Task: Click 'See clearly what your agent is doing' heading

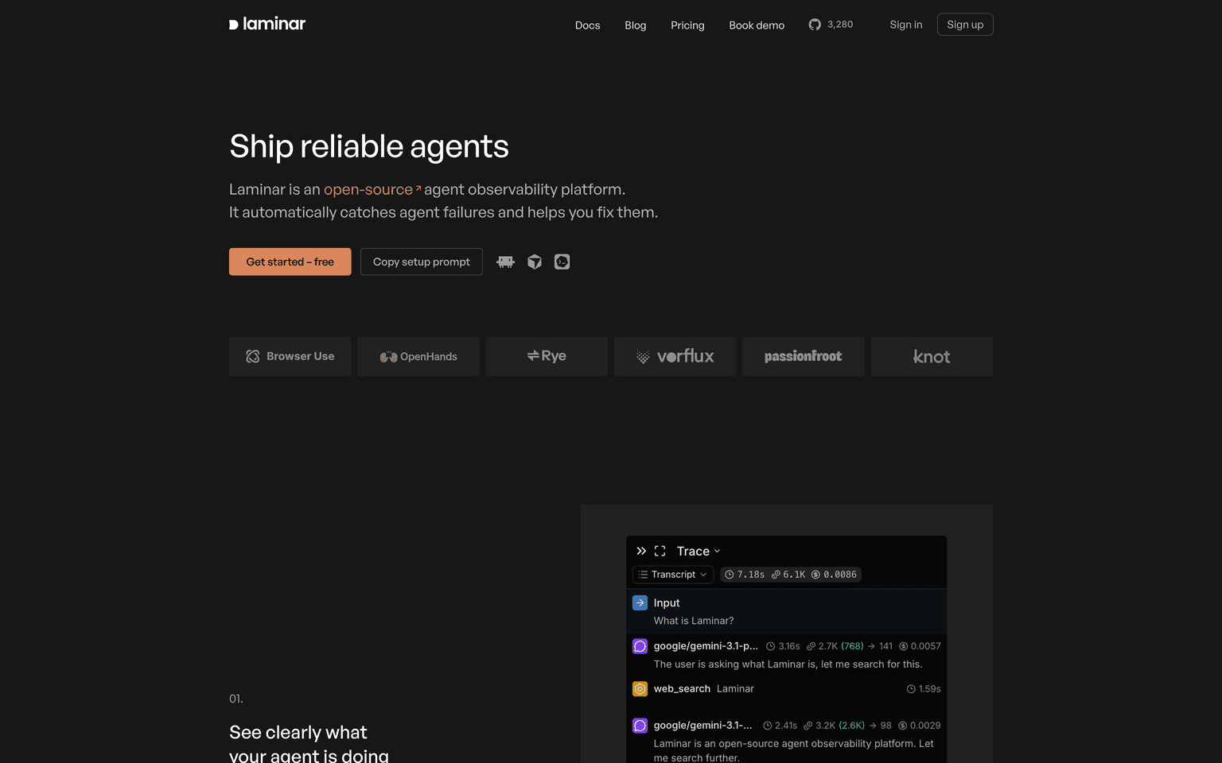Action: point(309,743)
